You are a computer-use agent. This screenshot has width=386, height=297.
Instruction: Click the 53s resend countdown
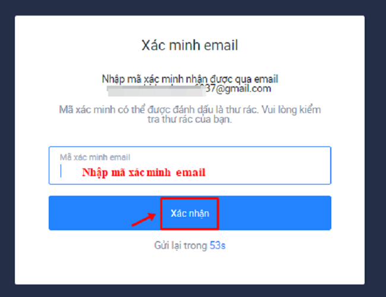pyautogui.click(x=217, y=245)
